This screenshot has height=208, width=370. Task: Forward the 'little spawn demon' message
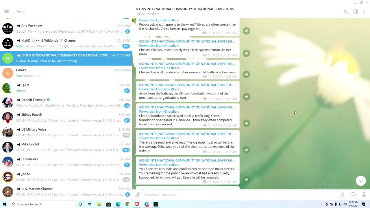tap(246, 53)
